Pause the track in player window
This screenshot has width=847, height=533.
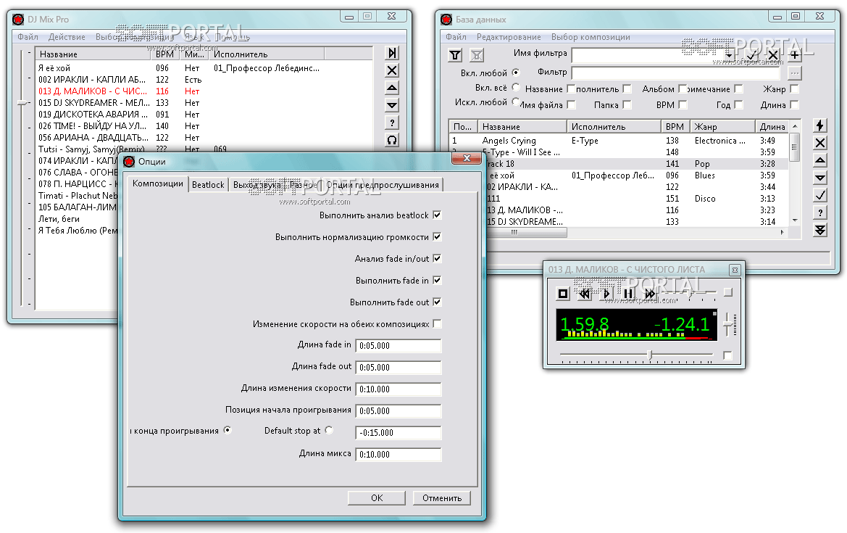point(627,294)
